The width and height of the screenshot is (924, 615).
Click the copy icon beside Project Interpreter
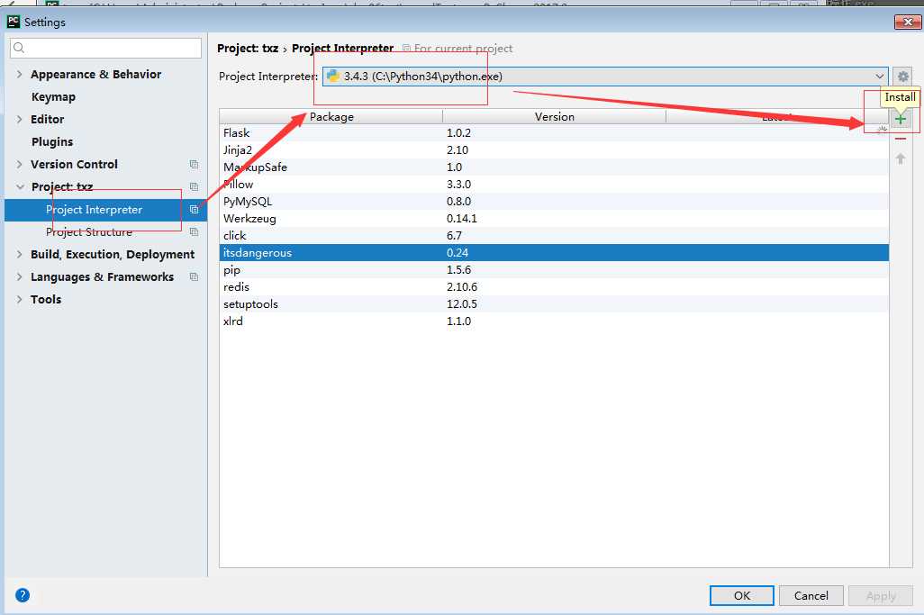point(194,209)
